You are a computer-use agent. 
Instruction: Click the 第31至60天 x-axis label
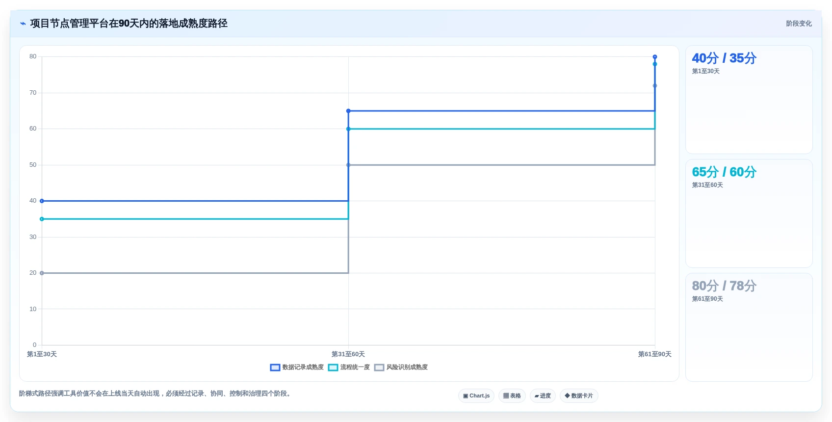coord(348,354)
